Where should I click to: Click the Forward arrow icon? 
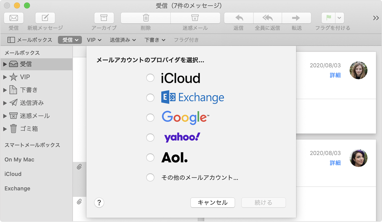click(296, 18)
